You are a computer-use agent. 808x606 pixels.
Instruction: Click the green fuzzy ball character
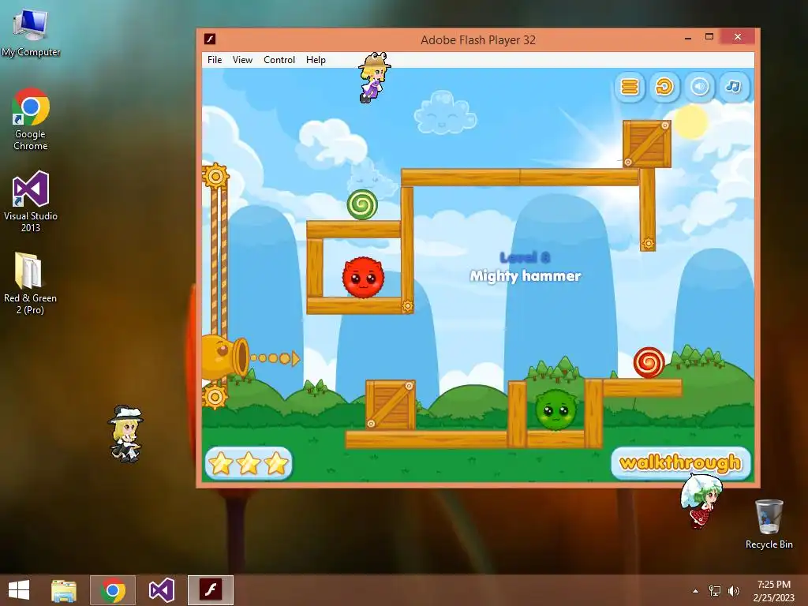(555, 410)
